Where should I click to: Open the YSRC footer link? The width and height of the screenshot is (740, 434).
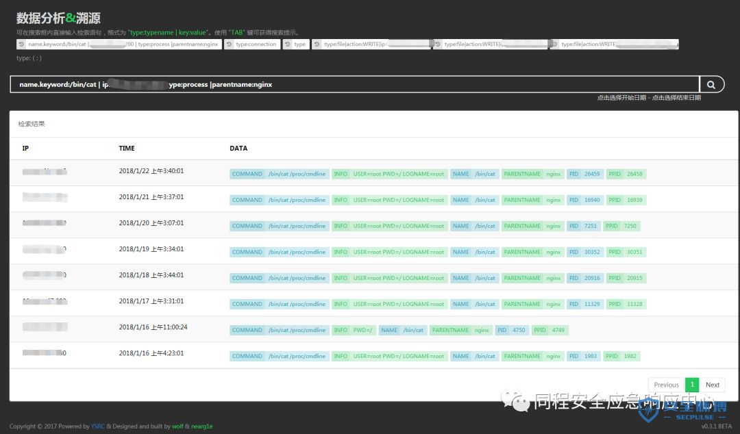[98, 426]
